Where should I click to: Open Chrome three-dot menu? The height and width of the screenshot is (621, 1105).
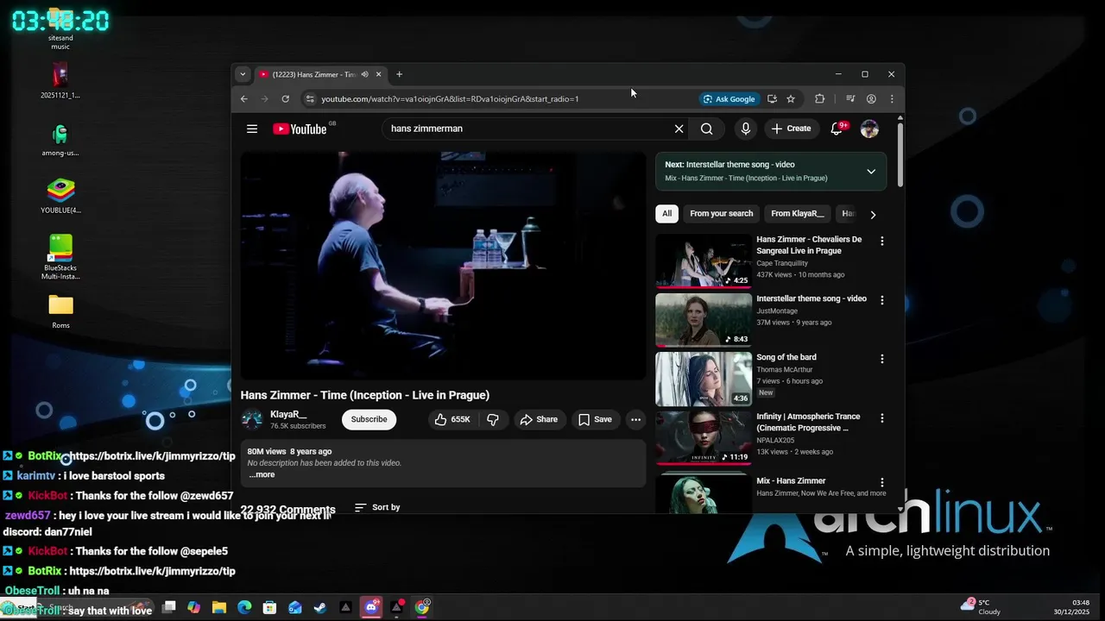coord(892,99)
